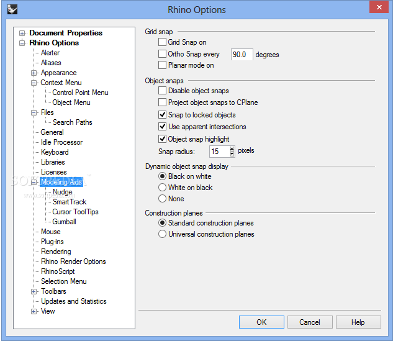Screen dimensions: 393x341
Task: Close the Rhino Options dialog
Action: click(379, 7)
